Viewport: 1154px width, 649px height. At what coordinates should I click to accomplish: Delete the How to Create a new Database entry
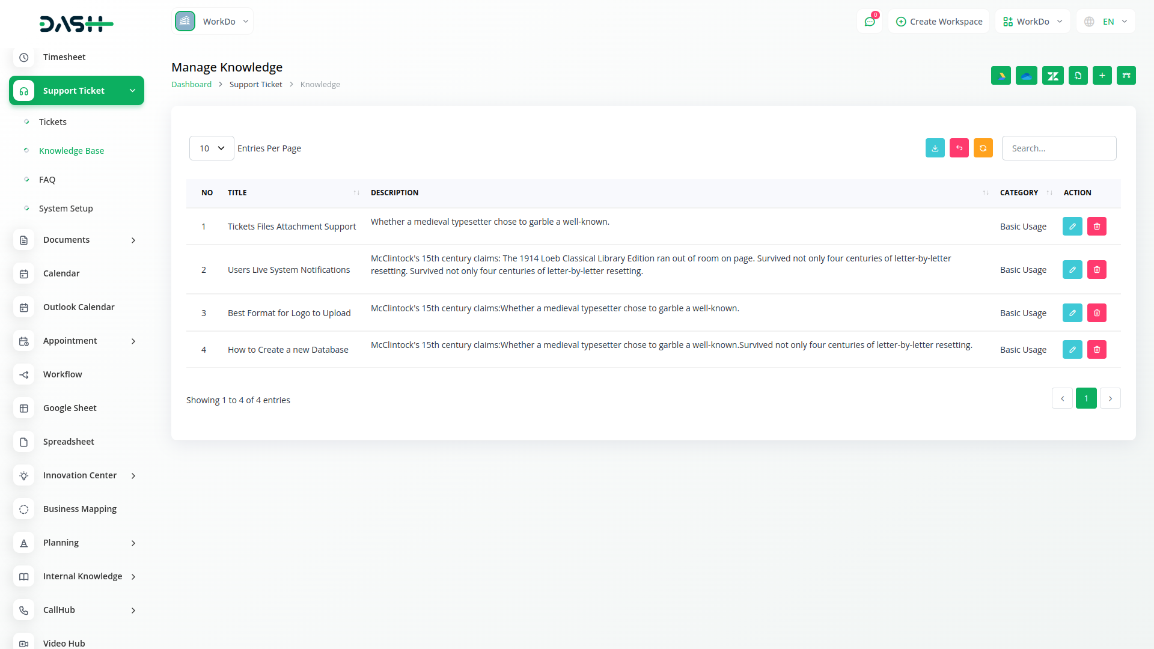tap(1097, 350)
